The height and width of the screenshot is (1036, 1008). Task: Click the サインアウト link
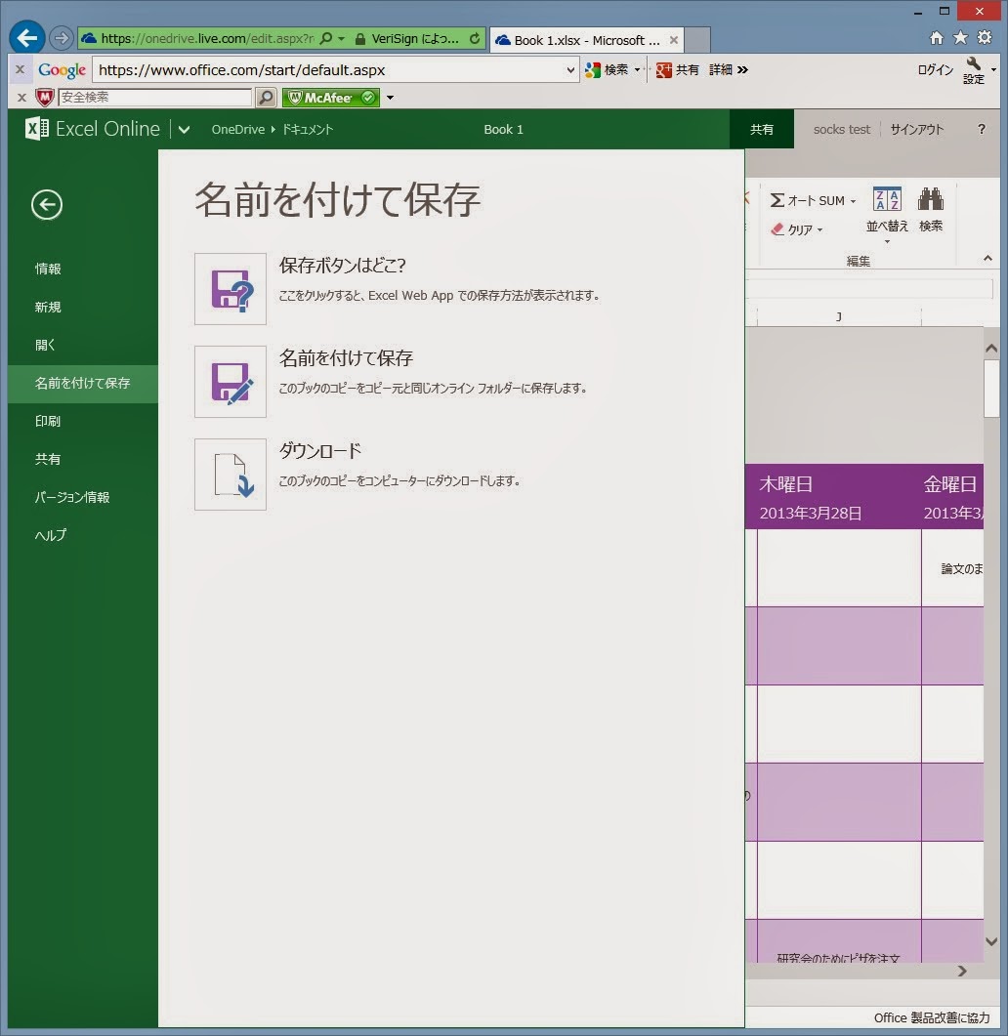(x=917, y=130)
